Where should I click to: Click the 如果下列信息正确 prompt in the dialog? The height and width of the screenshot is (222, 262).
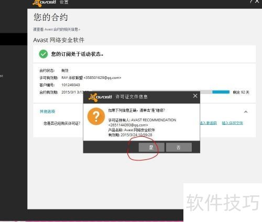(x=136, y=110)
